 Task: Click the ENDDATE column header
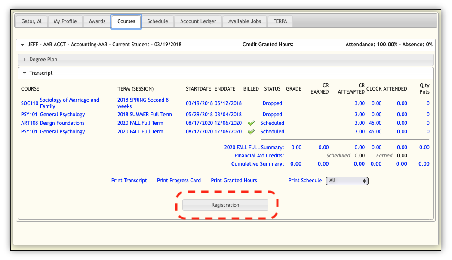pyautogui.click(x=225, y=89)
